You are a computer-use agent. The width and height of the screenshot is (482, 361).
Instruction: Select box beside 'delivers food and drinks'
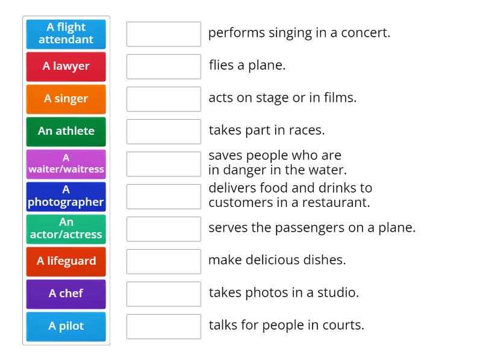[x=163, y=196]
